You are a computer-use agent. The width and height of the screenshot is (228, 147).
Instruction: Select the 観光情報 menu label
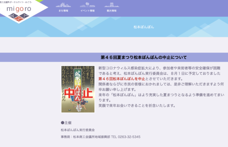(x=112, y=11)
